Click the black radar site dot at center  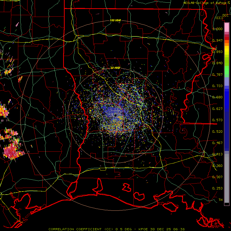[x=115, y=115]
